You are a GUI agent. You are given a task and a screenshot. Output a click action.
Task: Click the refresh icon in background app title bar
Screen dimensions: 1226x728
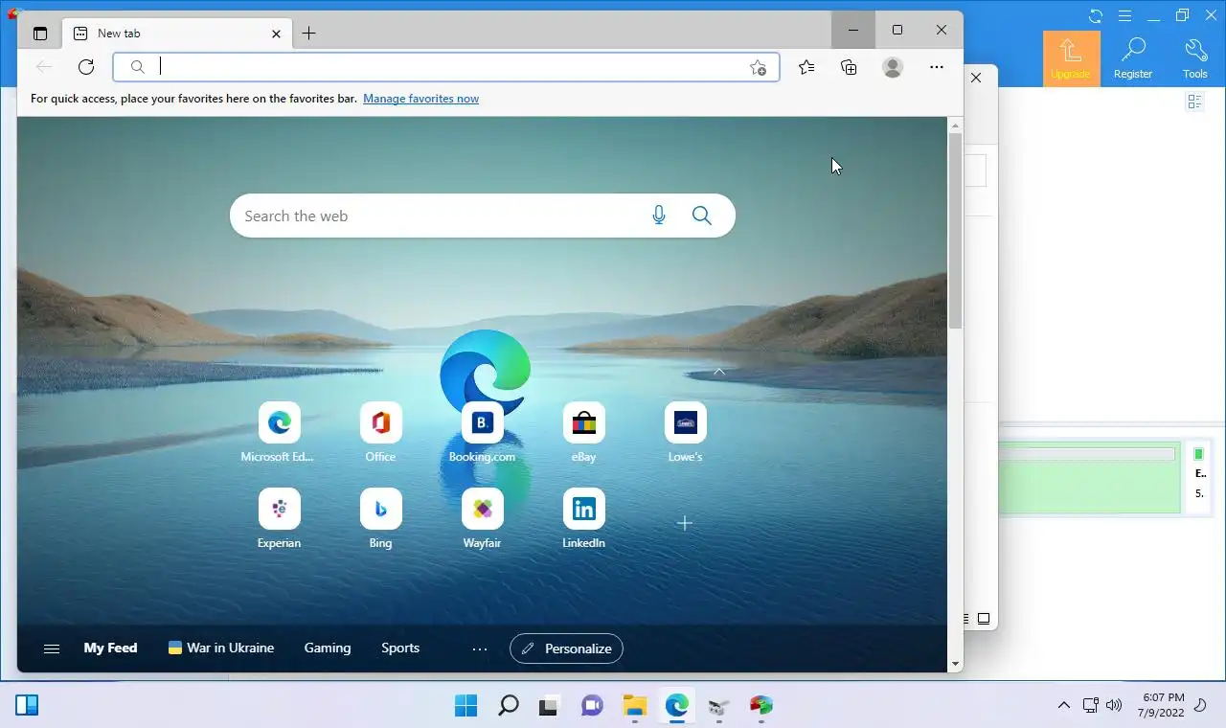pos(1096,15)
